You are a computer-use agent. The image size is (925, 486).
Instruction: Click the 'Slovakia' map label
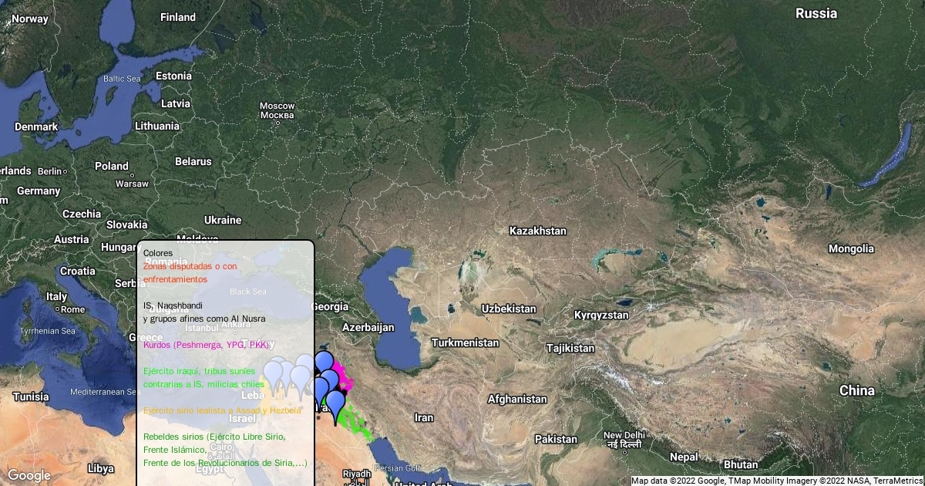(x=127, y=224)
